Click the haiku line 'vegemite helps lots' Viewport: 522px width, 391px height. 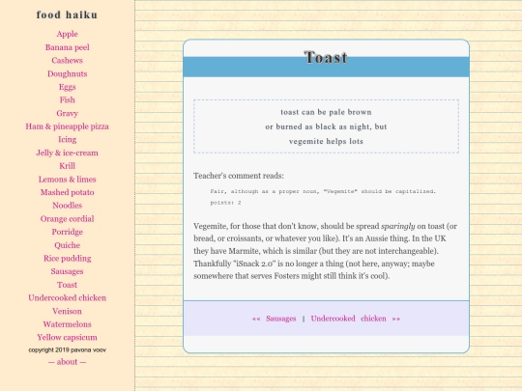326,141
